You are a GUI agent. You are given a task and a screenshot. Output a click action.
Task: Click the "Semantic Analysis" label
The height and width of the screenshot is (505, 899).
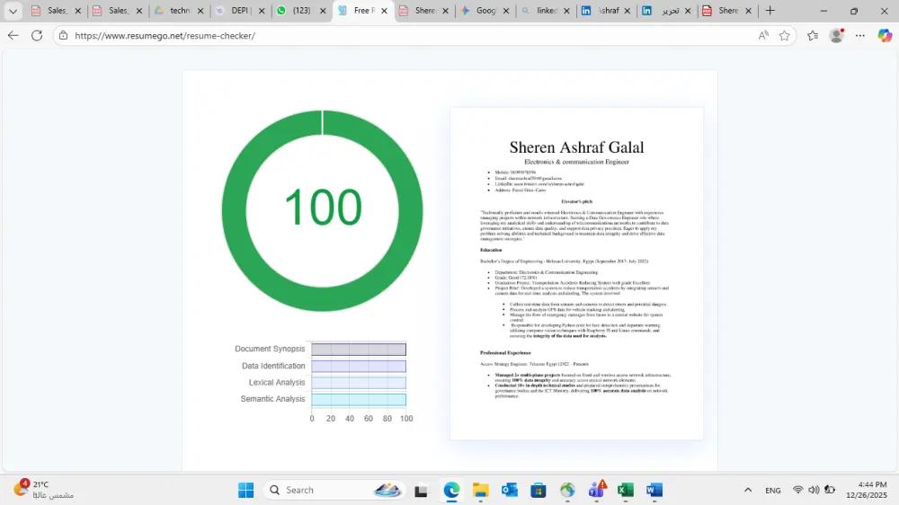point(272,399)
